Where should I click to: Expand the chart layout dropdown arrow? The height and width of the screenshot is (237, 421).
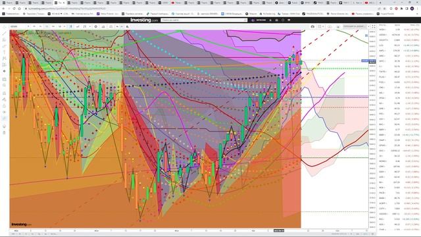(323, 26)
